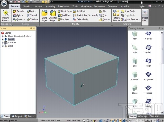This screenshot has height=122, width=164.
Task: Open the Tools ribbon tab
Action: pos(75,6)
